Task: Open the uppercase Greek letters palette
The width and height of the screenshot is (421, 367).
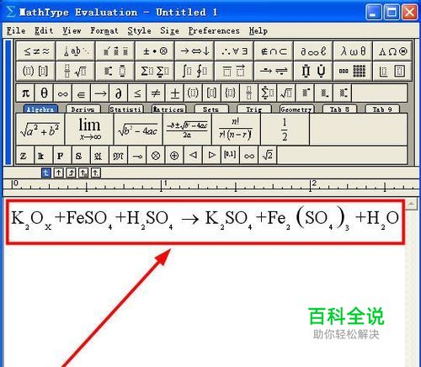Action: click(x=392, y=51)
